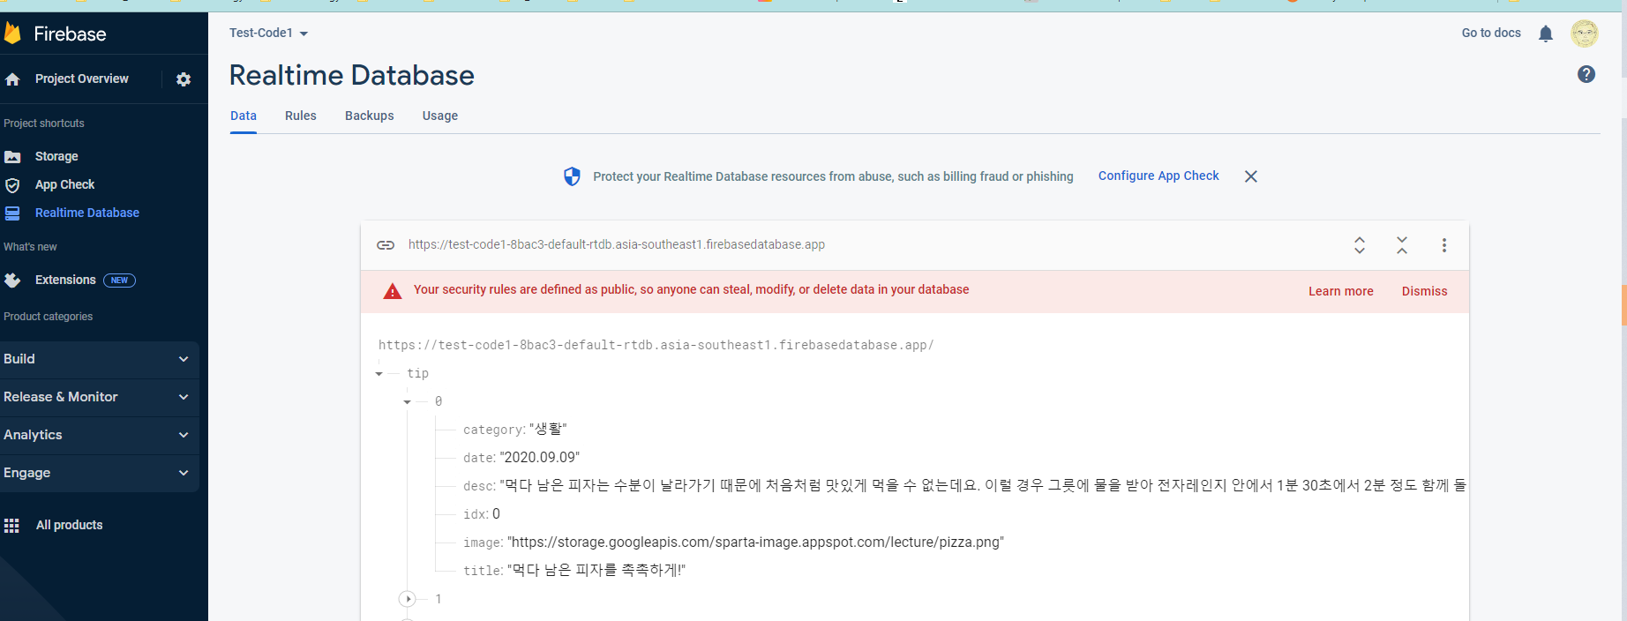
Task: Click Learn more on security warning
Action: click(1341, 291)
